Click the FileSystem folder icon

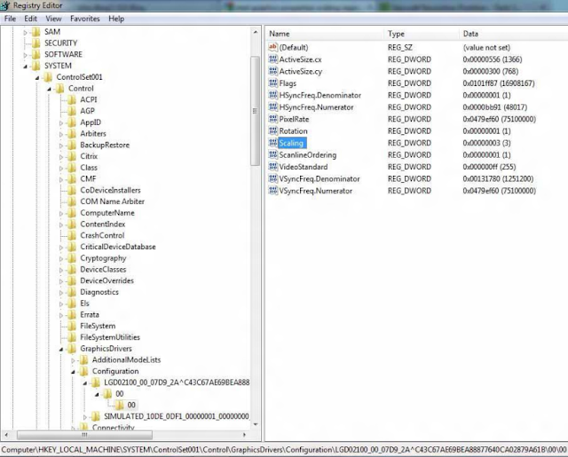72,326
